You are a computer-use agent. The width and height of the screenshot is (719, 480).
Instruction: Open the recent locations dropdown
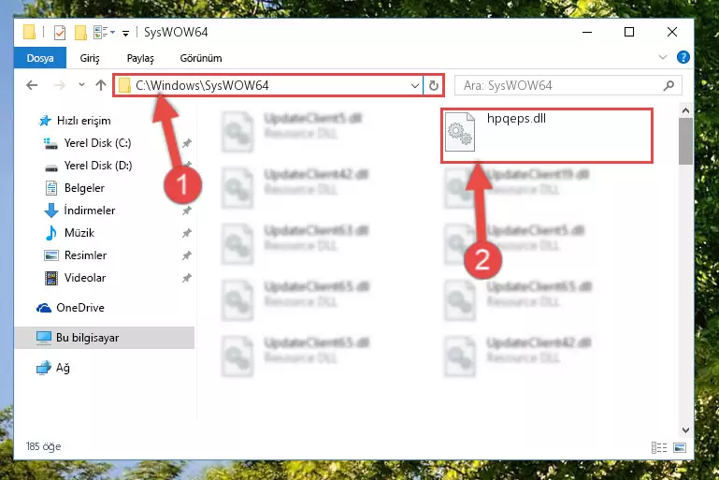click(x=81, y=85)
